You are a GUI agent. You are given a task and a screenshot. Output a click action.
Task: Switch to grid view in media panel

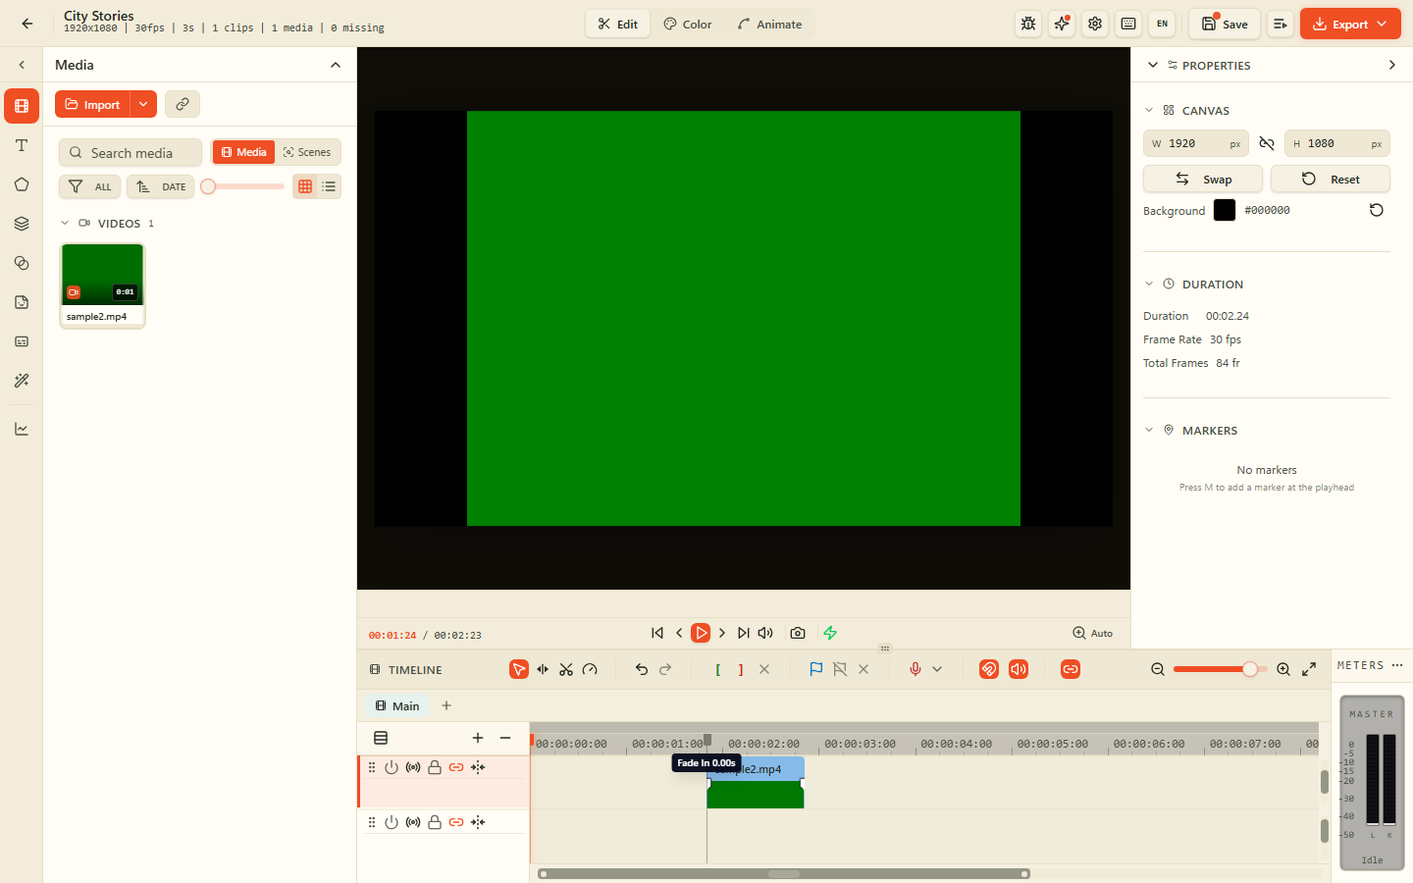click(305, 186)
